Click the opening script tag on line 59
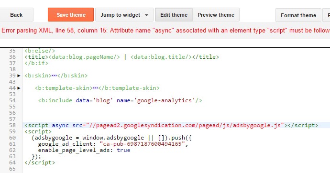330x173 pixels. (38, 131)
